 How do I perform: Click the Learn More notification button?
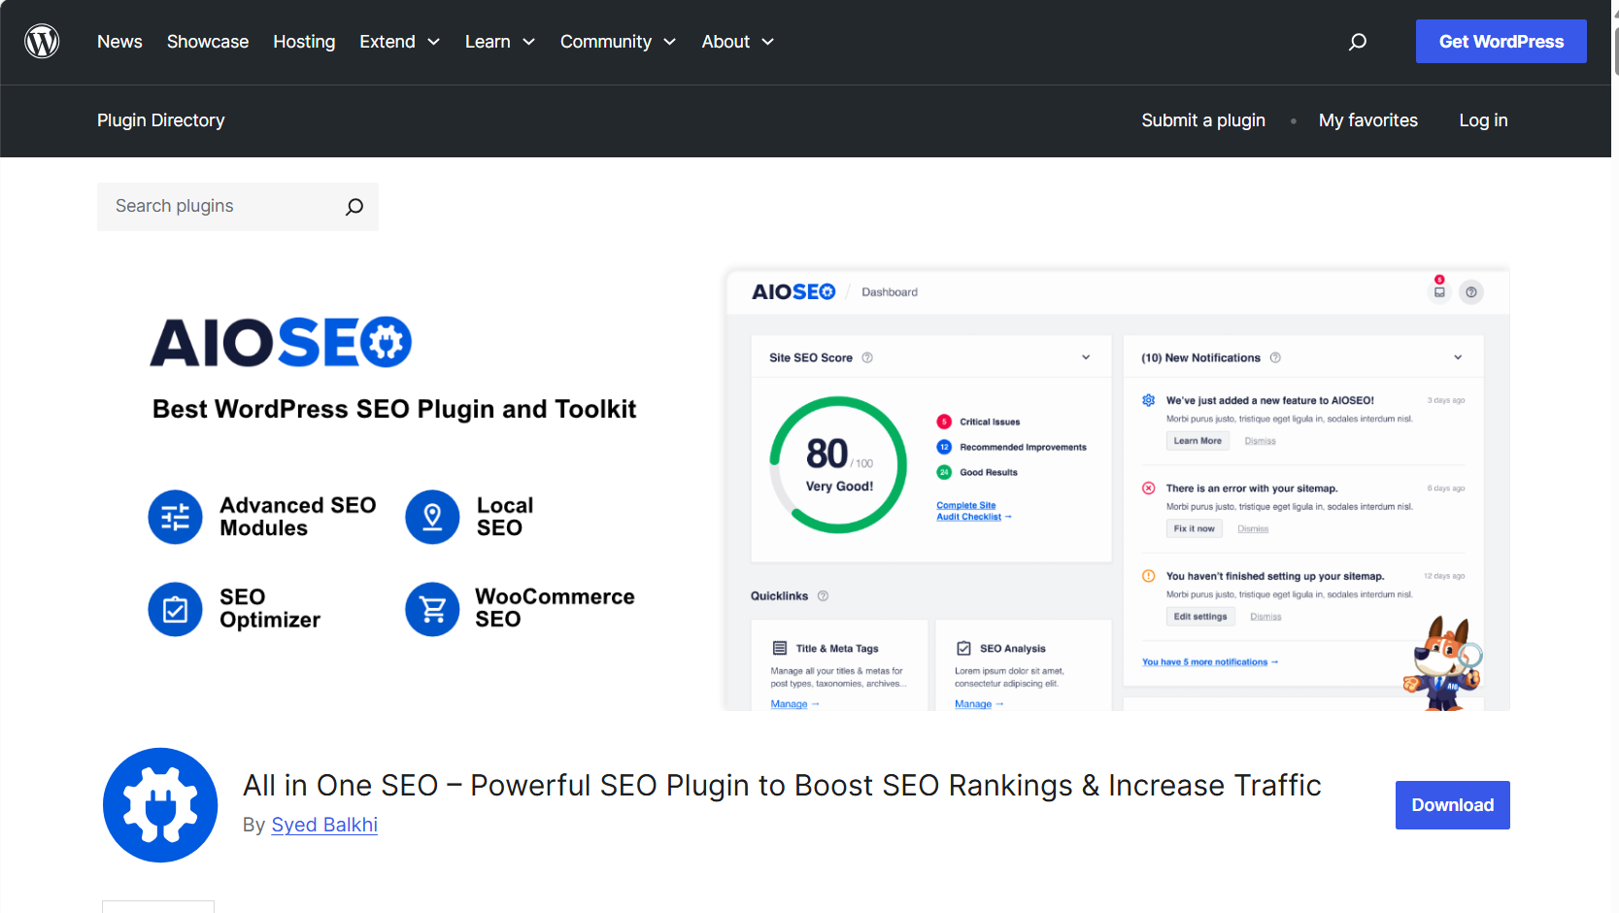pos(1197,441)
